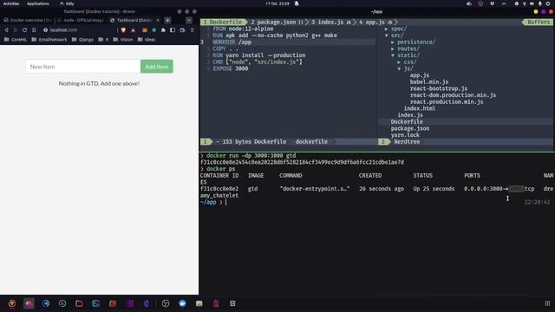Open the Brave Shields lion icon
The height and width of the screenshot is (312, 555).
coord(123,30)
